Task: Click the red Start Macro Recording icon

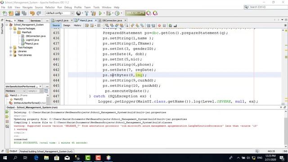Action: 159,26
